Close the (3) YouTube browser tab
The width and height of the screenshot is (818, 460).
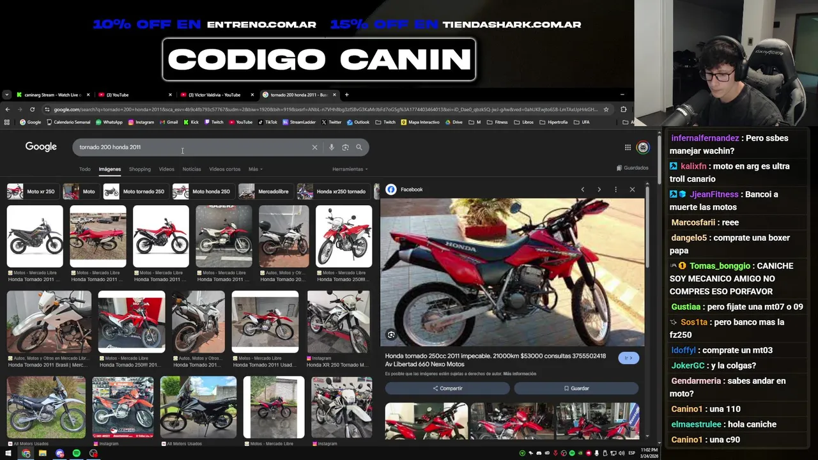pos(170,95)
